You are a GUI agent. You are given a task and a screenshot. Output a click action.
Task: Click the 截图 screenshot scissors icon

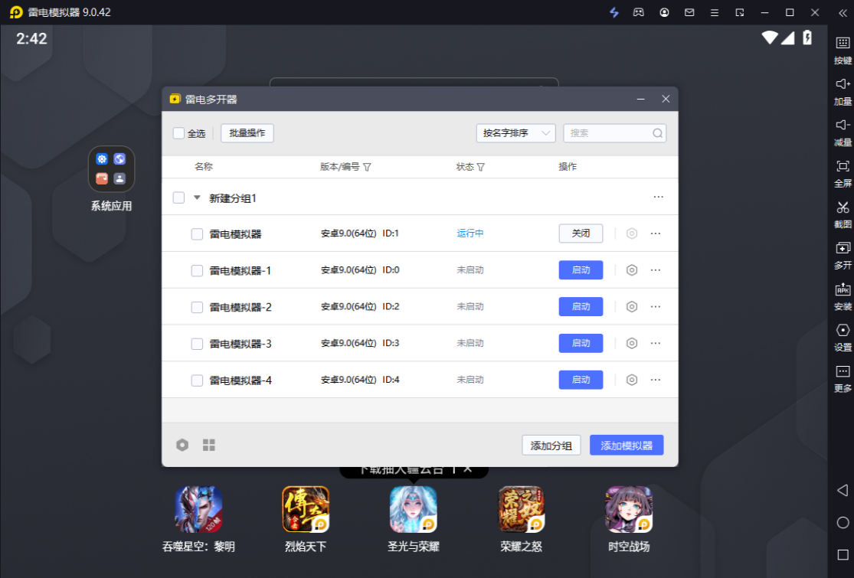coord(843,207)
